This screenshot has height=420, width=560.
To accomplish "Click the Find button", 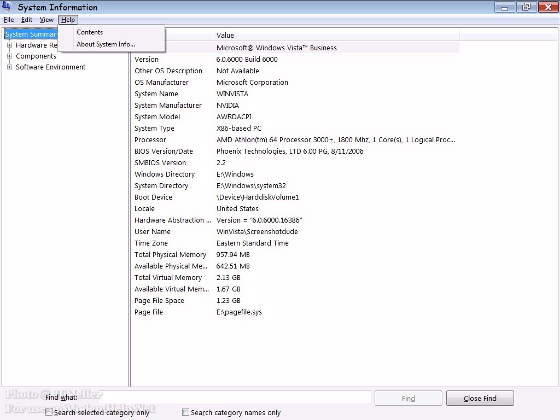I will [408, 398].
